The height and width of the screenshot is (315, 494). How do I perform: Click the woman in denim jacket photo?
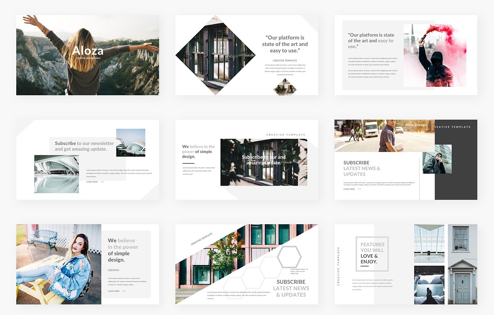(59, 264)
